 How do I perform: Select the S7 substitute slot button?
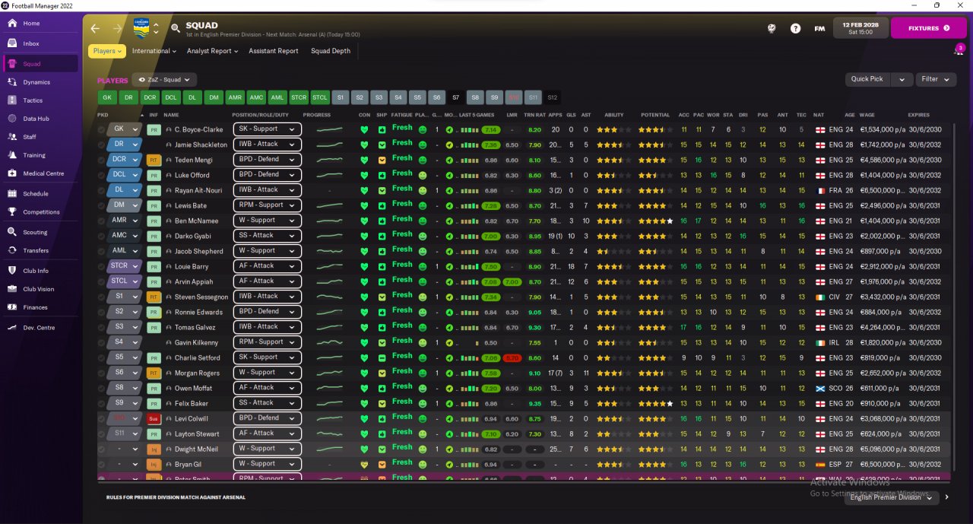[455, 97]
